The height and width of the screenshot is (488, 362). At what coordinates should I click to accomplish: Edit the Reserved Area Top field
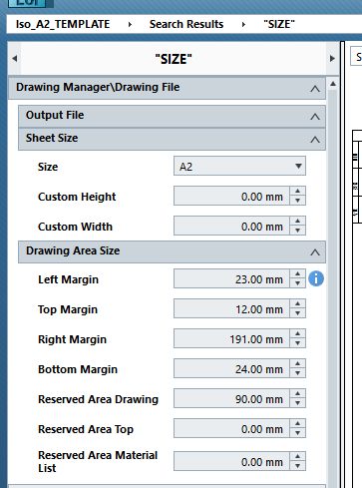click(231, 428)
